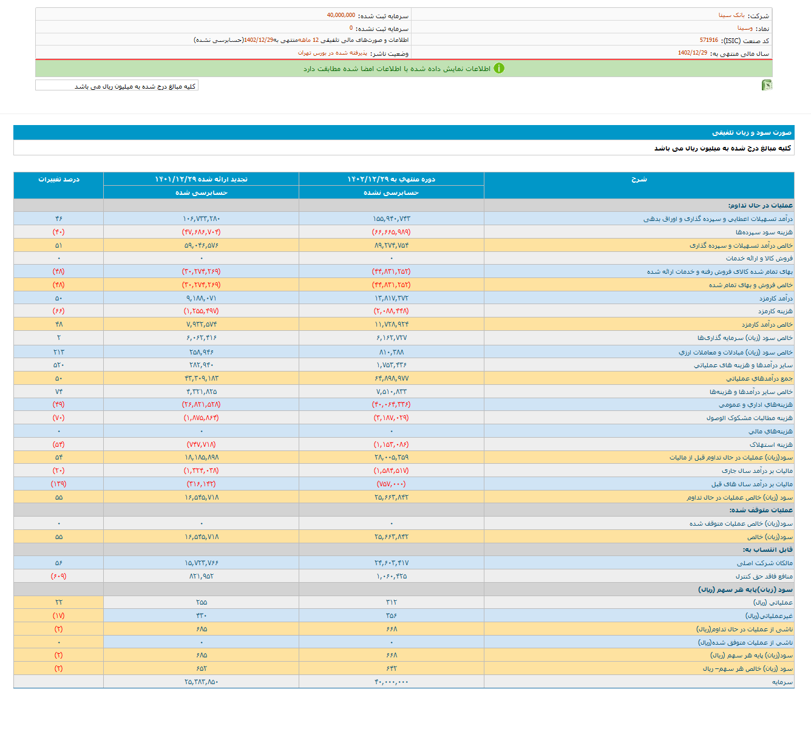Click the Excel export icon
811x740 pixels.
(x=767, y=86)
